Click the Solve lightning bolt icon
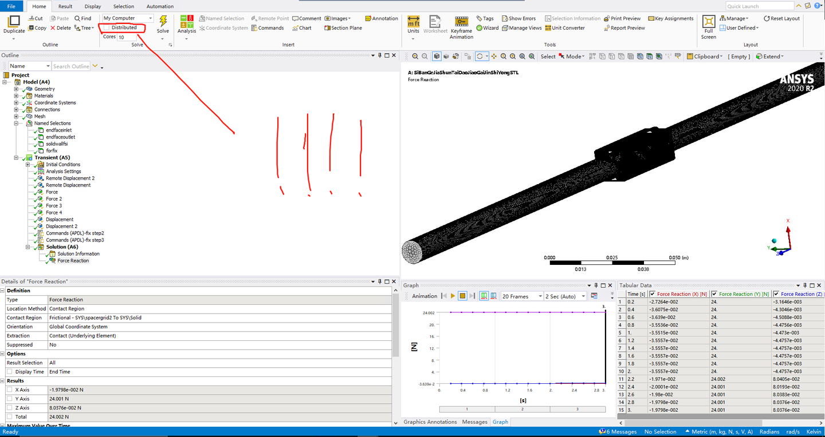Screen dimensions: 825x437 coord(163,20)
